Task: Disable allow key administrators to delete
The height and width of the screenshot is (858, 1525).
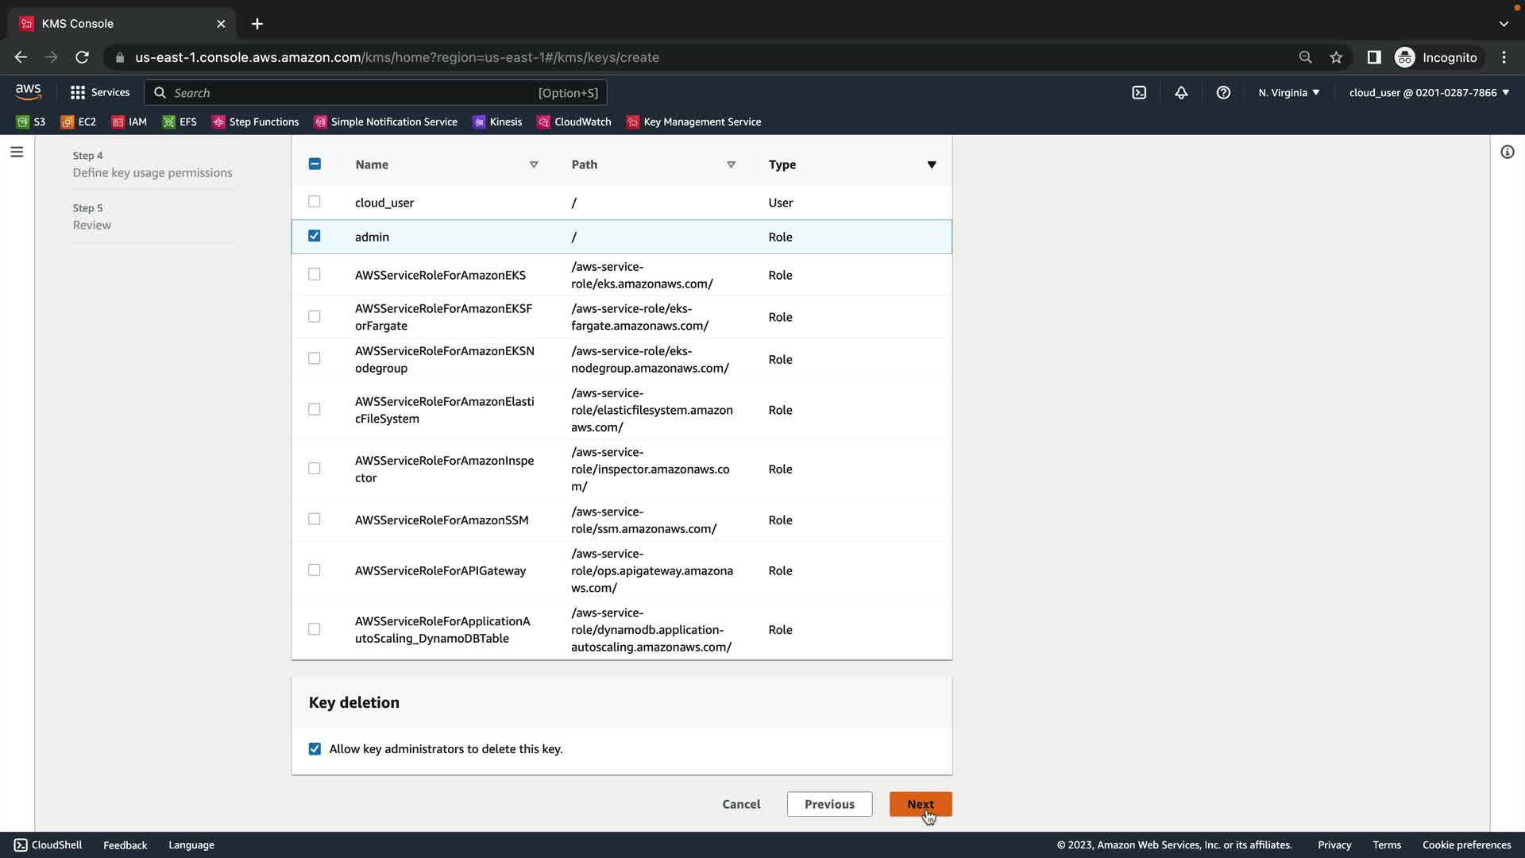Action: pos(315,749)
